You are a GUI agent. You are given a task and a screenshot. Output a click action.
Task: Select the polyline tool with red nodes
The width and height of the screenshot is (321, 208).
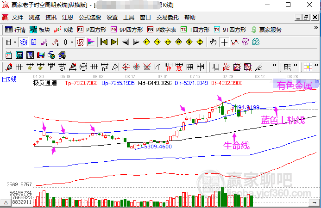coord(235,43)
